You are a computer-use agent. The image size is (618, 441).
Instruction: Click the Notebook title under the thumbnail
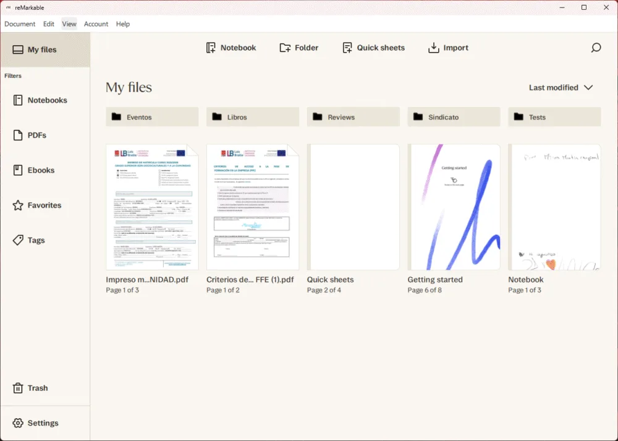526,280
